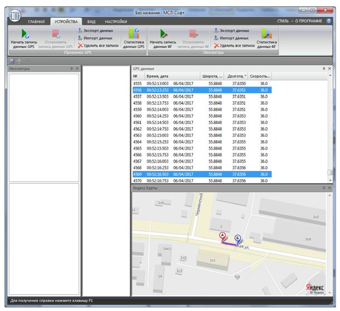Screen dimensions: 340x311
Task: Toggle auto-hide pin of Люксметры panel
Action: pos(71,68)
